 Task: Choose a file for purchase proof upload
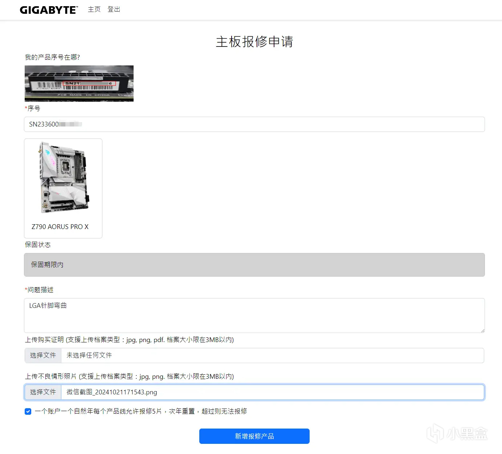point(43,355)
